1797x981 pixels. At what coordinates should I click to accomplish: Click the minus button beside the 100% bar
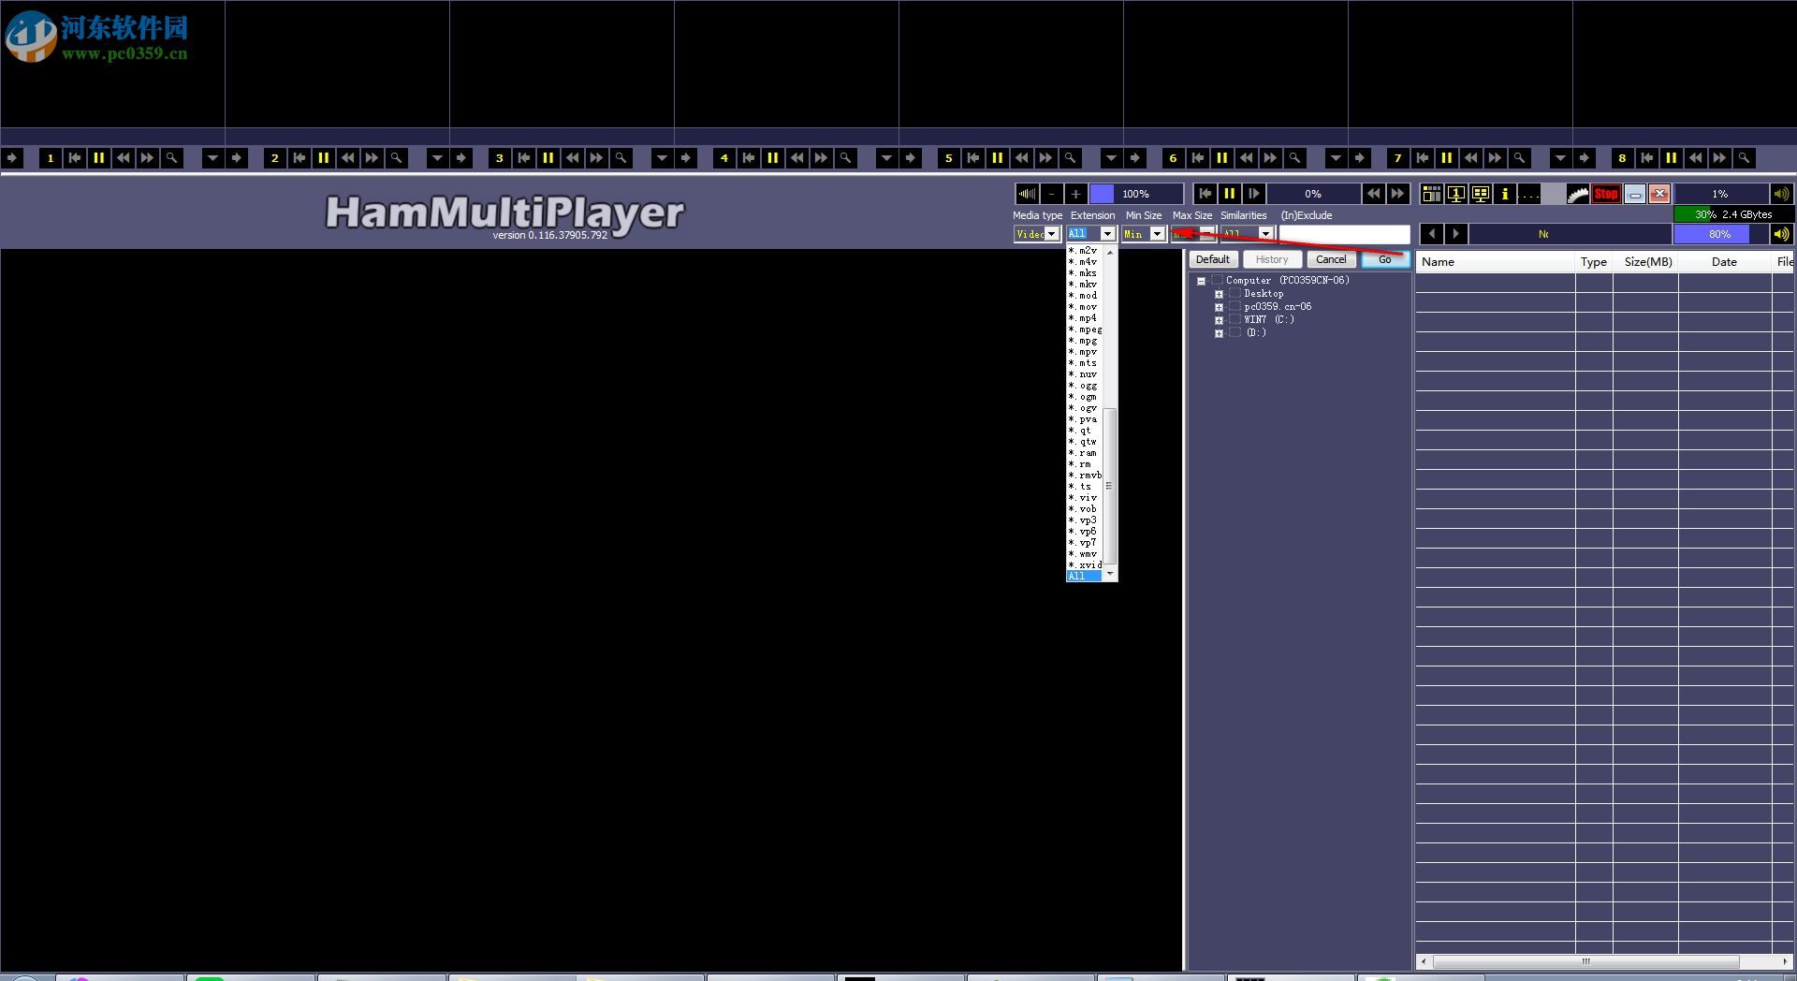(x=1051, y=194)
